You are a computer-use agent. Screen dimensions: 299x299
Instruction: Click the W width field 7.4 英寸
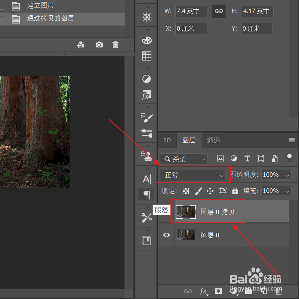191,11
